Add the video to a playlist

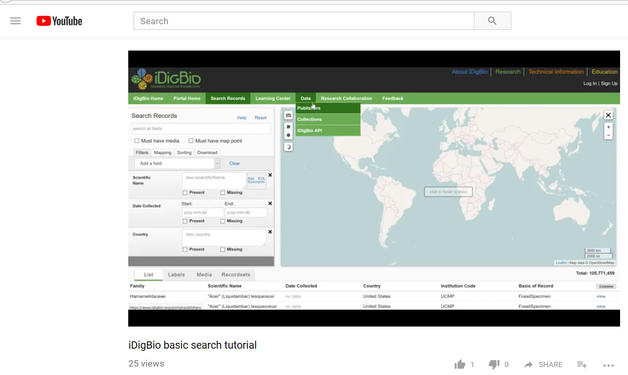(x=582, y=364)
